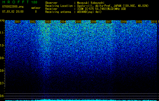Image resolution: width=159 pixels, height=101 pixels.
Task: Click the 2007 time marker
Action: pyautogui.click(x=108, y=22)
